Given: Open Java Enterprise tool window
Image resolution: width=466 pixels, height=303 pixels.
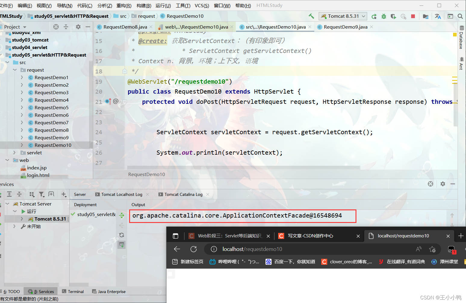Looking at the screenshot, I should [109, 292].
